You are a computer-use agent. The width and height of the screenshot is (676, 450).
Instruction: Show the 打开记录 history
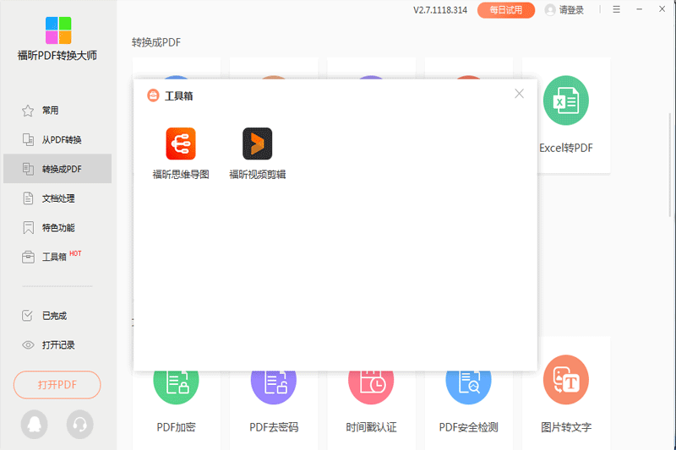(x=57, y=345)
